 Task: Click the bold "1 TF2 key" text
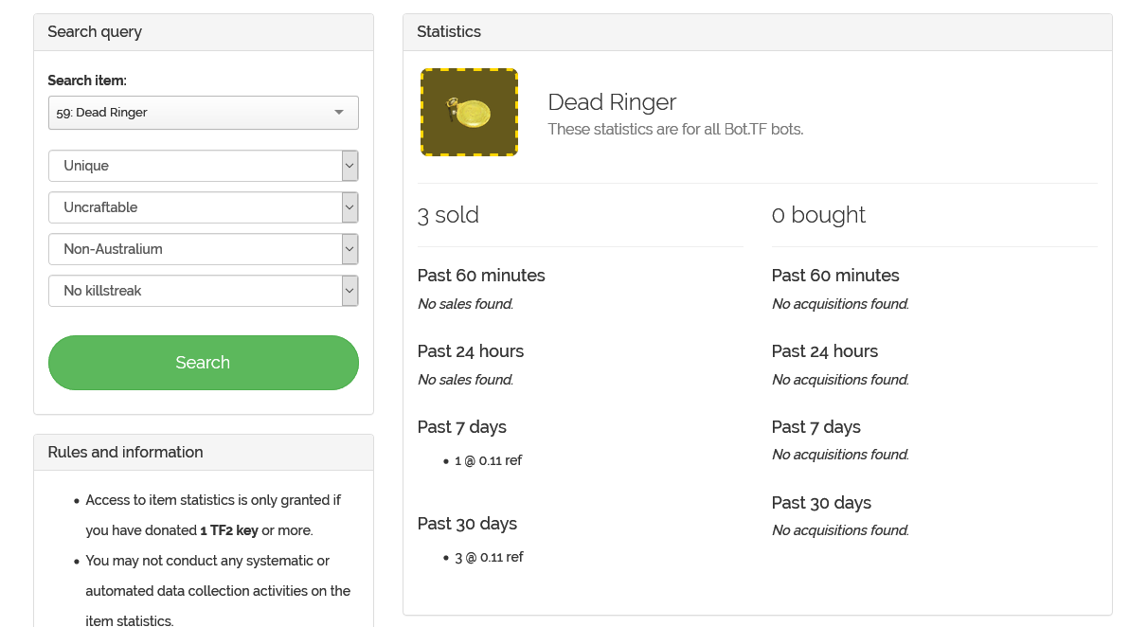tap(228, 530)
